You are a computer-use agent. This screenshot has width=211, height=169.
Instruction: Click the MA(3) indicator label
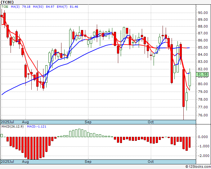pyautogui.click(x=15, y=7)
